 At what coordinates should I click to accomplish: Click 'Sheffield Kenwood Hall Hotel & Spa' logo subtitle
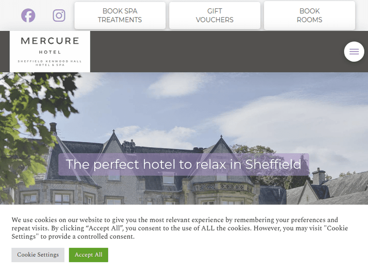click(50, 63)
